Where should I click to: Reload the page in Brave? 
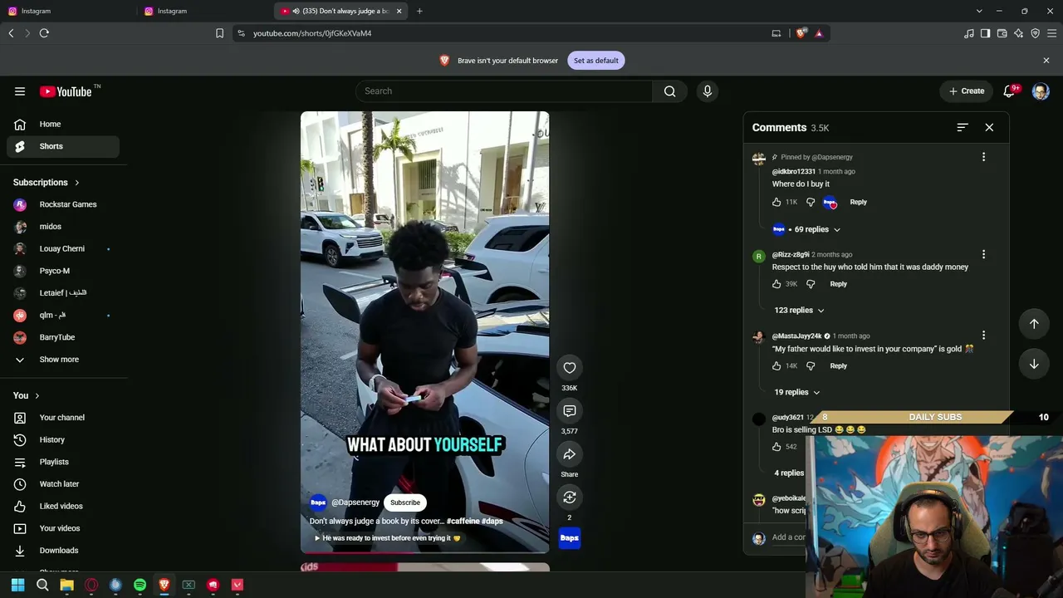pyautogui.click(x=44, y=33)
